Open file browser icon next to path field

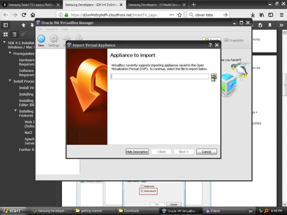[x=214, y=77]
